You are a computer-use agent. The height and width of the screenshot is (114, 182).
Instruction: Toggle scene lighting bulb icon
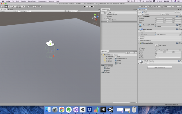(x=19, y=11)
